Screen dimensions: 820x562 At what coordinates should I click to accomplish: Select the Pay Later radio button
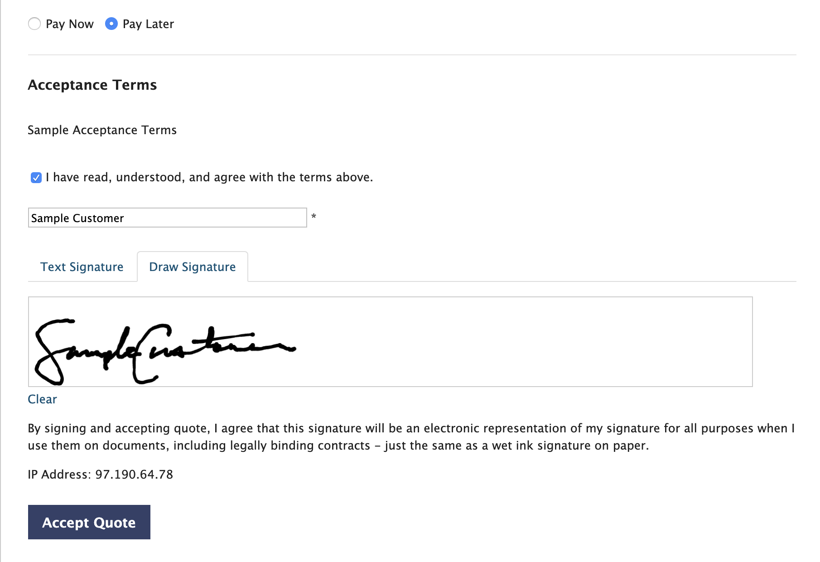[111, 24]
